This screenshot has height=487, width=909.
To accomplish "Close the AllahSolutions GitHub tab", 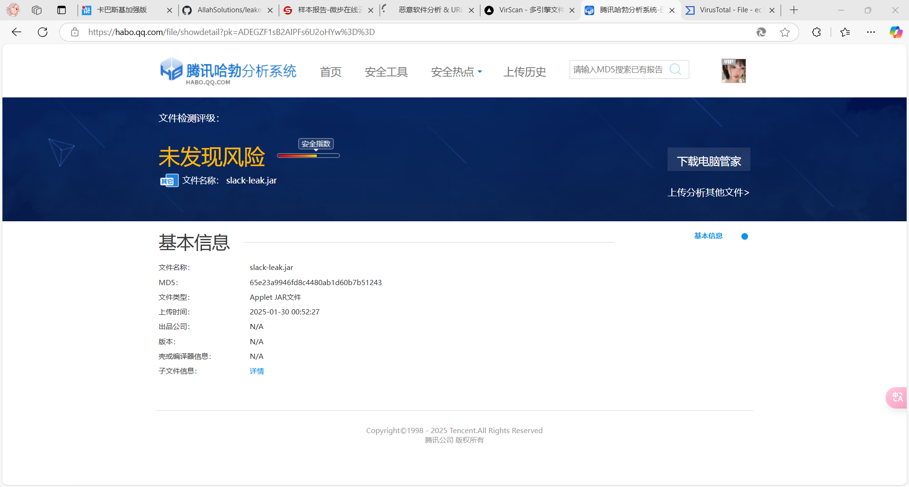I will (270, 10).
